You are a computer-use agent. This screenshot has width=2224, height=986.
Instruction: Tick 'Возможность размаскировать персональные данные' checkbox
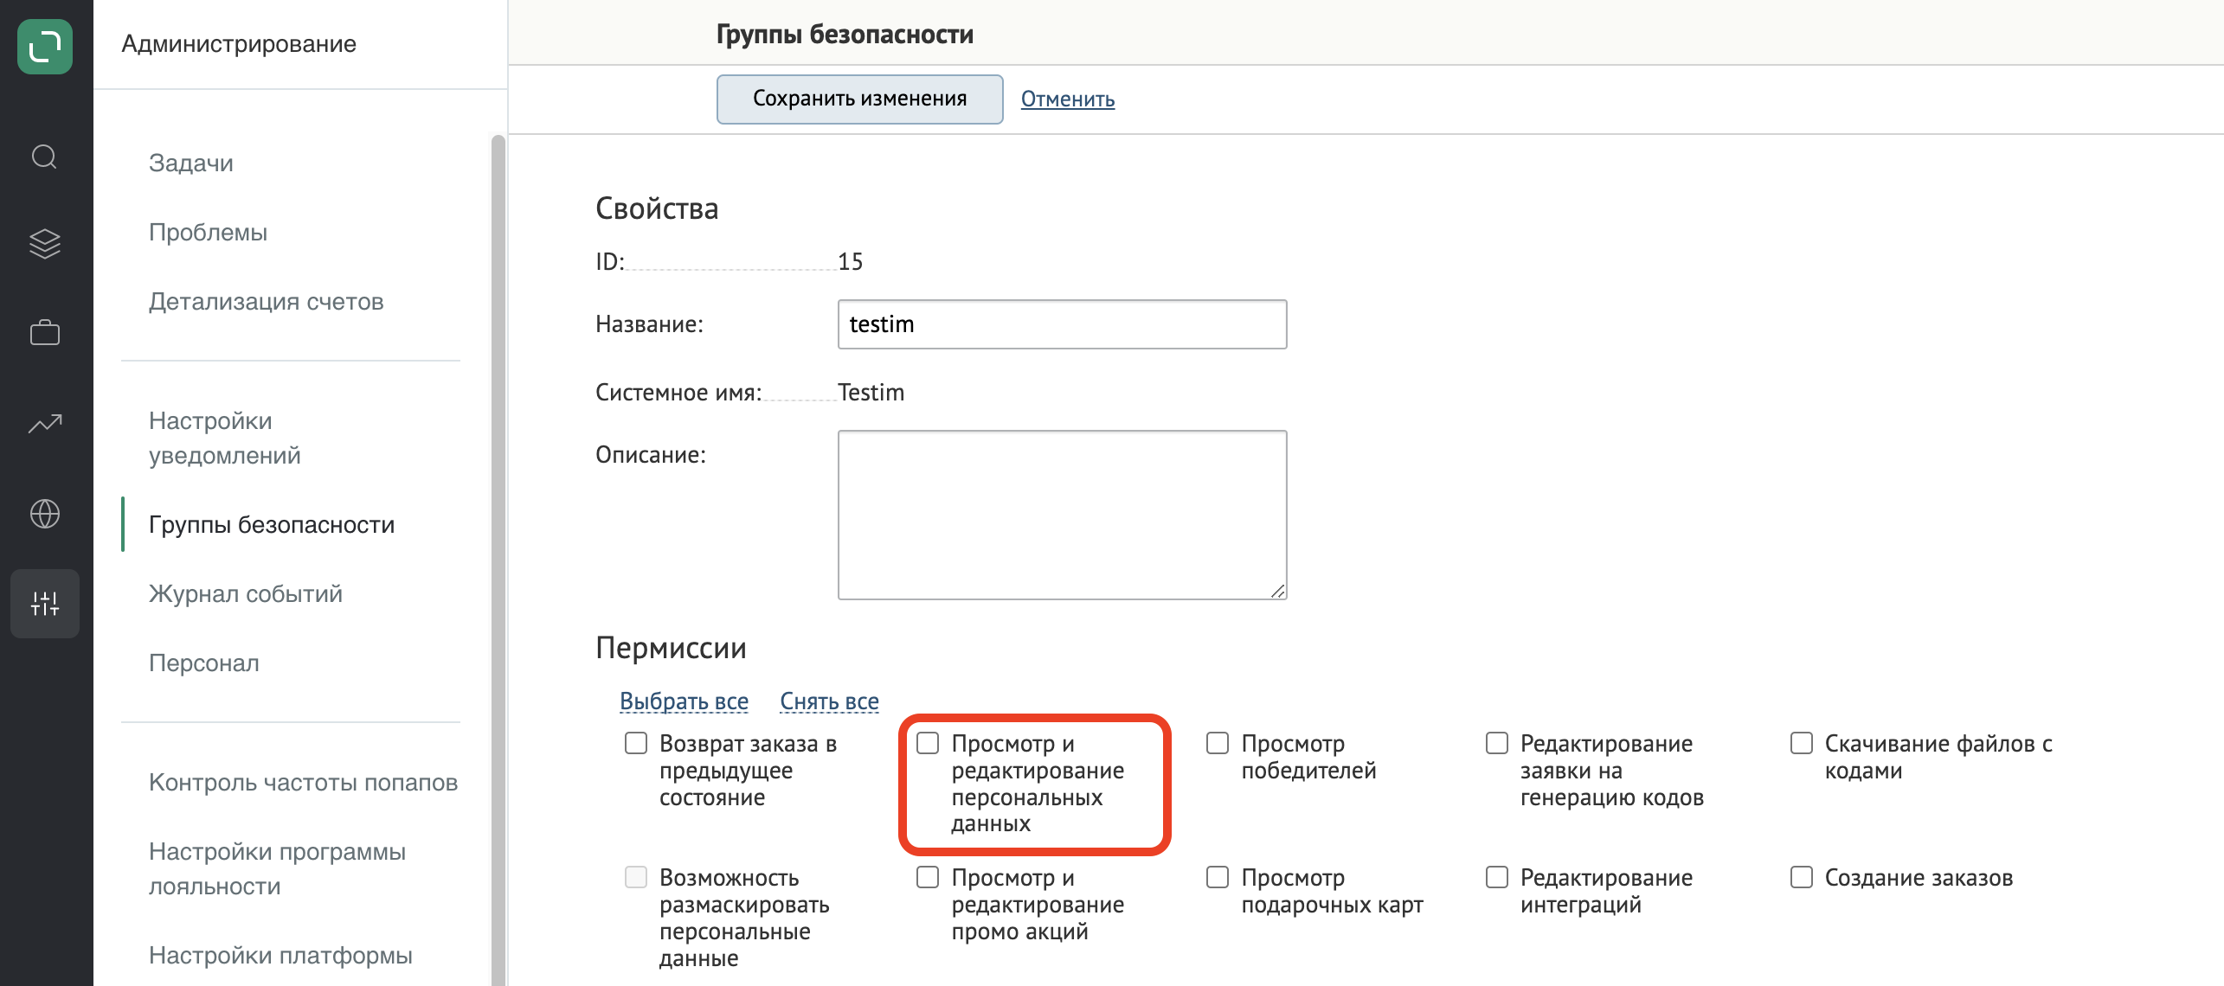[636, 877]
